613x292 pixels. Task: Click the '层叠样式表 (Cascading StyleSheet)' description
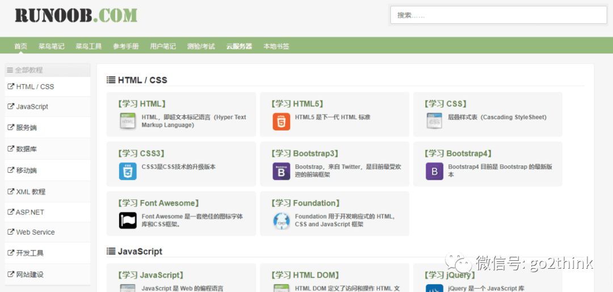click(x=497, y=117)
